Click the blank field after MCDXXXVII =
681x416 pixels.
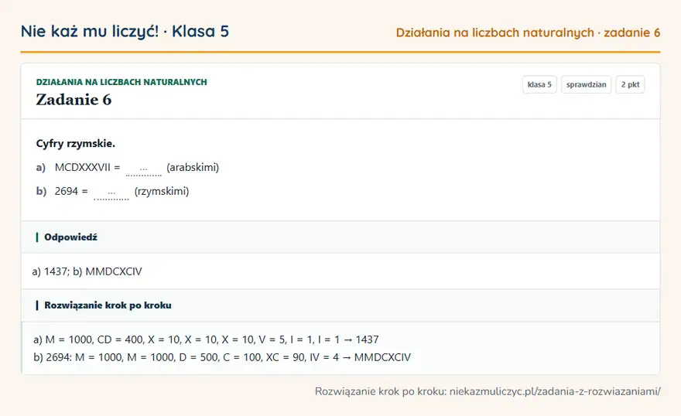pos(144,169)
